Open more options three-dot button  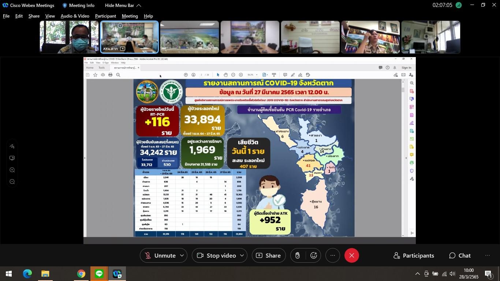tap(333, 255)
